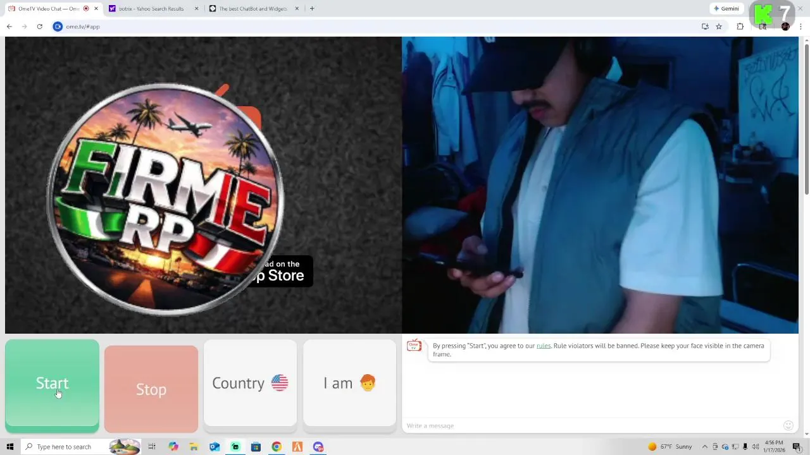
Task: Go forward in browser history
Action: (x=25, y=27)
